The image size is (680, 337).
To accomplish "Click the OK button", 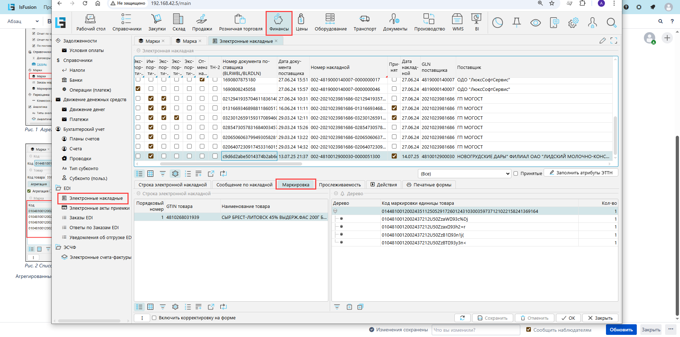I will coord(568,318).
